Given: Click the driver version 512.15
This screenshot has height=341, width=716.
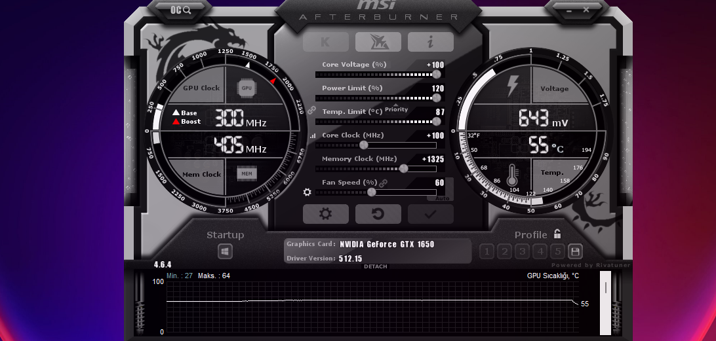Looking at the screenshot, I should [x=350, y=259].
